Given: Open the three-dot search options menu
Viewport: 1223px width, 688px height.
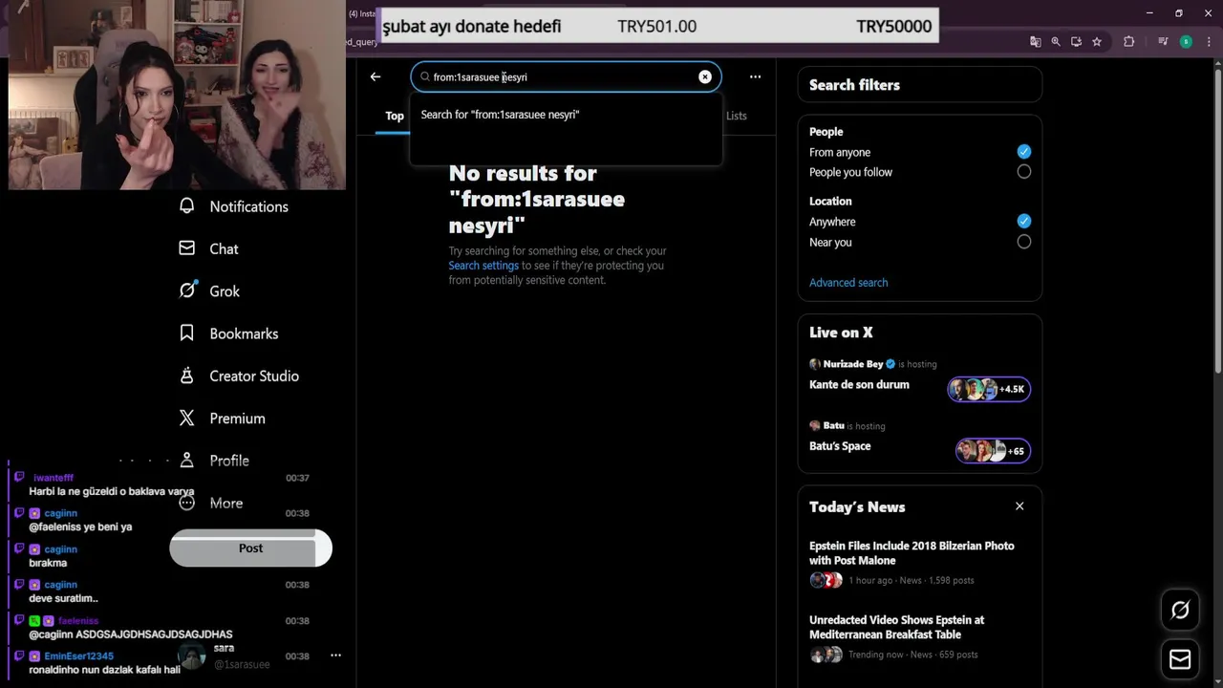Looking at the screenshot, I should (x=755, y=76).
